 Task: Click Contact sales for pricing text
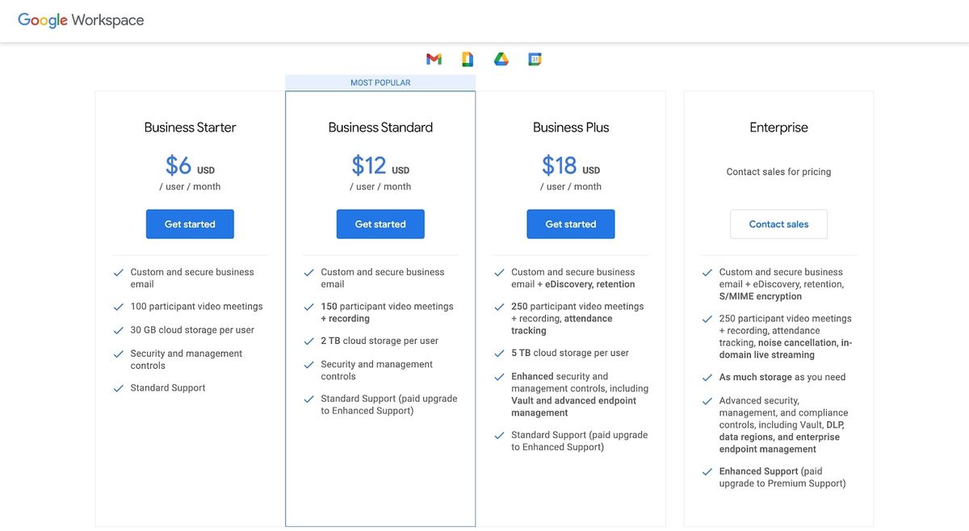[778, 171]
